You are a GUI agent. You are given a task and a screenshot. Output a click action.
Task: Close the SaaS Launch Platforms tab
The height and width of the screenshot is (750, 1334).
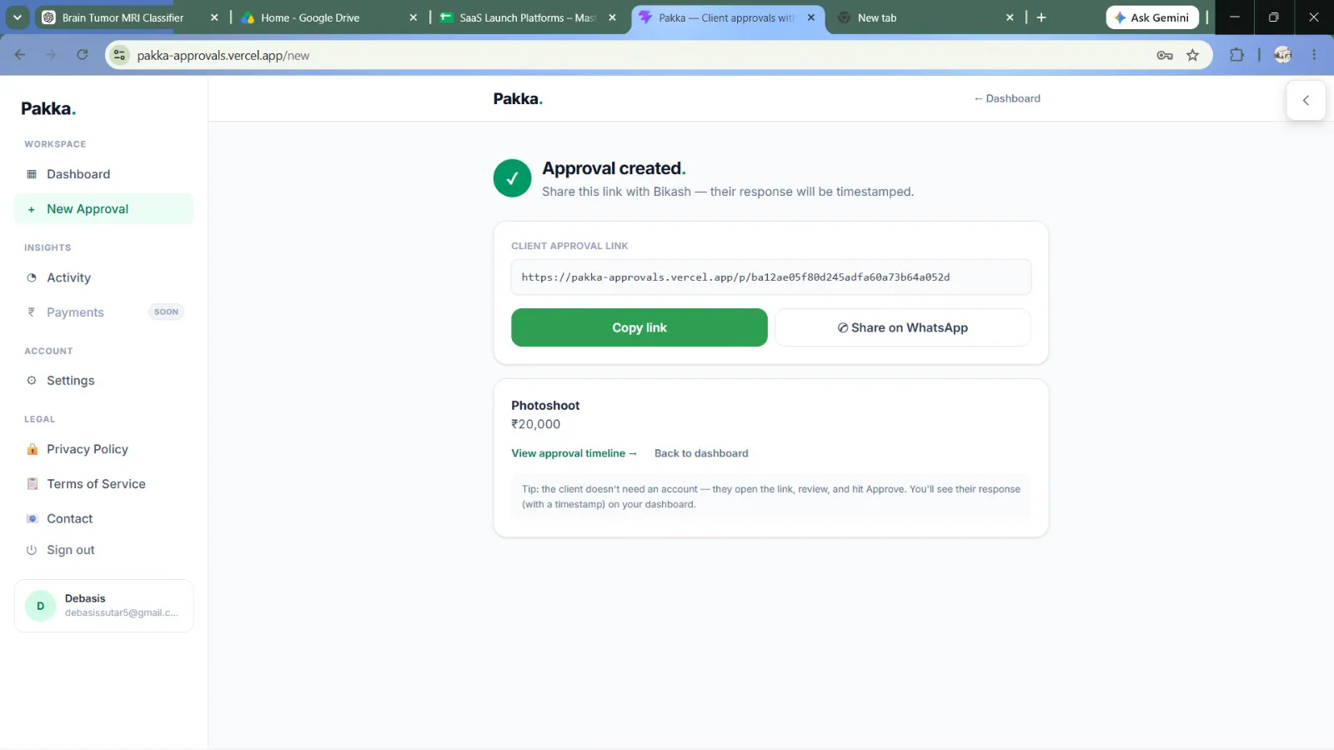613,17
